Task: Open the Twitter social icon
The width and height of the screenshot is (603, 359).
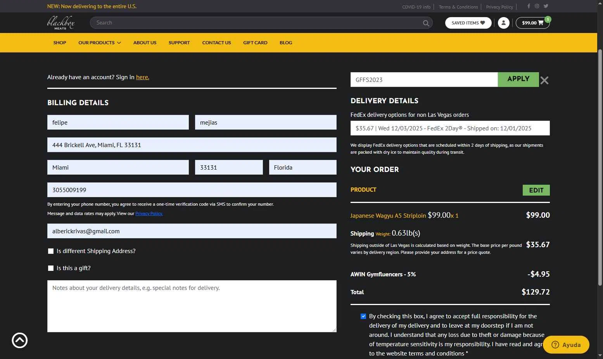Action: pyautogui.click(x=546, y=6)
